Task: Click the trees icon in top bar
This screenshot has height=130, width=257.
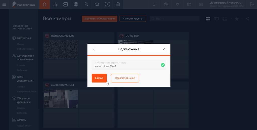Action: click(86, 5)
